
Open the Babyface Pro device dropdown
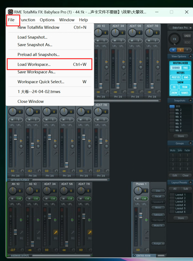point(180,28)
